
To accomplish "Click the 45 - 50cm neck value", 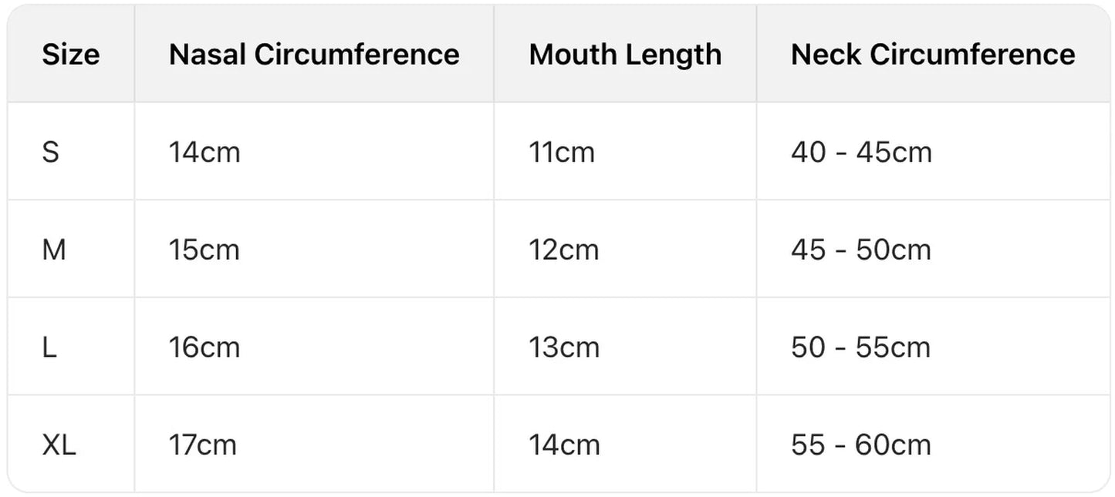I will click(x=861, y=250).
